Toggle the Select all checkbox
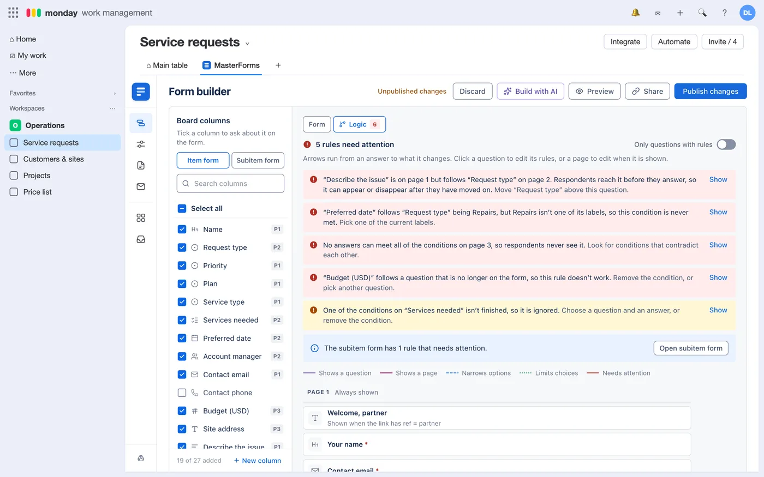The image size is (764, 477). 182,208
